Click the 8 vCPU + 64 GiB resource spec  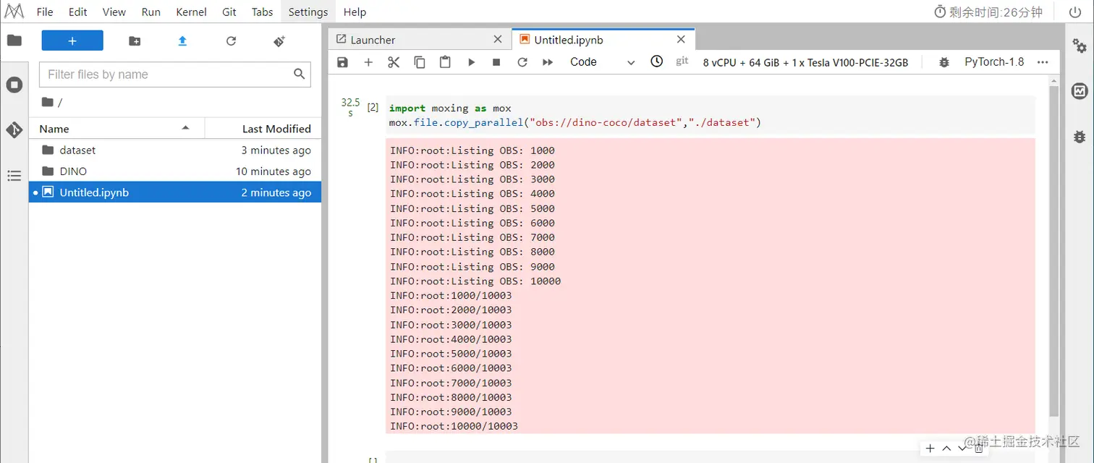click(x=805, y=62)
